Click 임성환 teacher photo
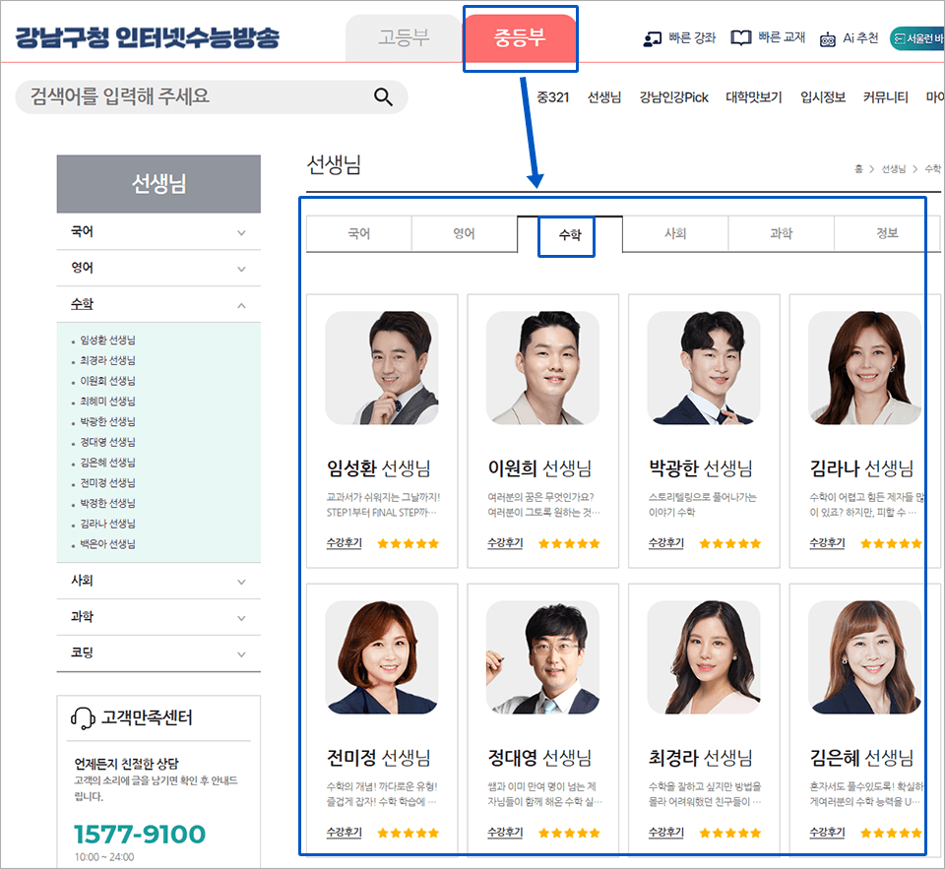945x869 pixels. click(382, 368)
